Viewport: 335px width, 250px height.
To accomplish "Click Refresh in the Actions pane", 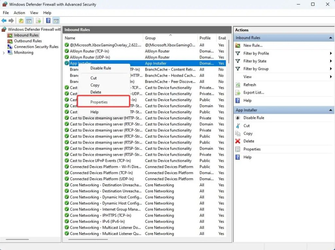I will (x=250, y=85).
